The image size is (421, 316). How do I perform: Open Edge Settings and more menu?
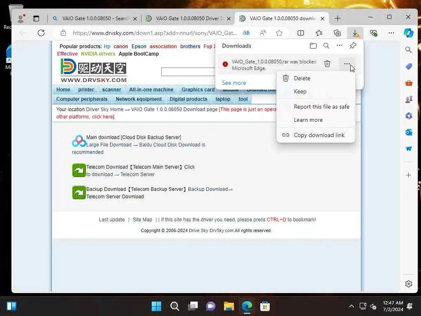[x=391, y=33]
